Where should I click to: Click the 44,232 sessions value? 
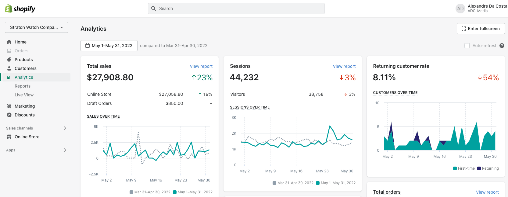pyautogui.click(x=244, y=77)
